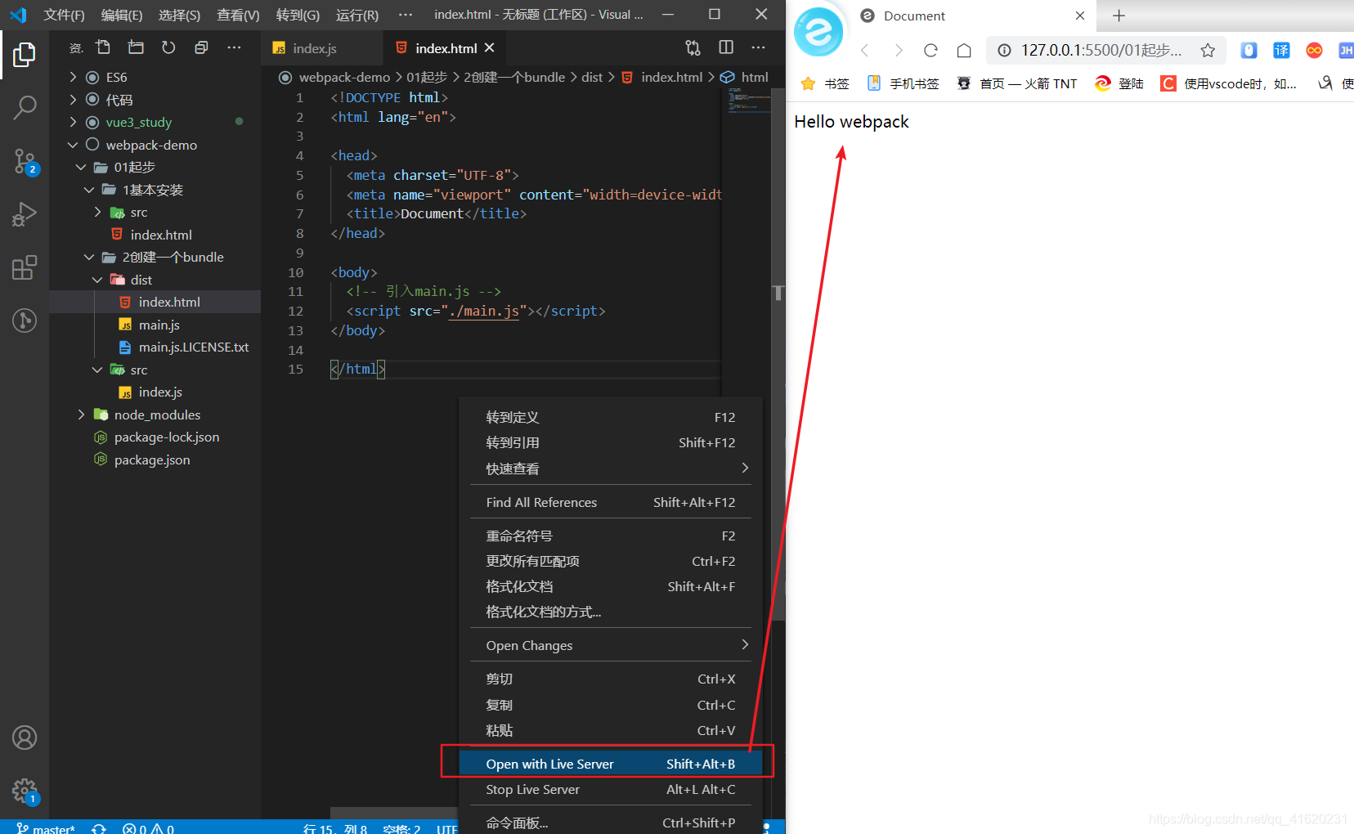Open main.js file in dist folder
The width and height of the screenshot is (1354, 834).
pos(159,325)
